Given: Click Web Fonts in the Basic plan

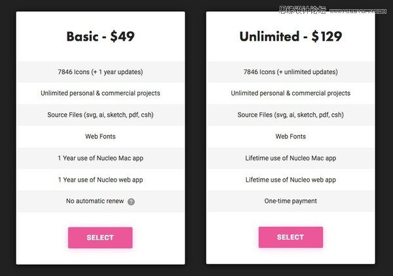Looking at the screenshot, I should click(100, 136).
